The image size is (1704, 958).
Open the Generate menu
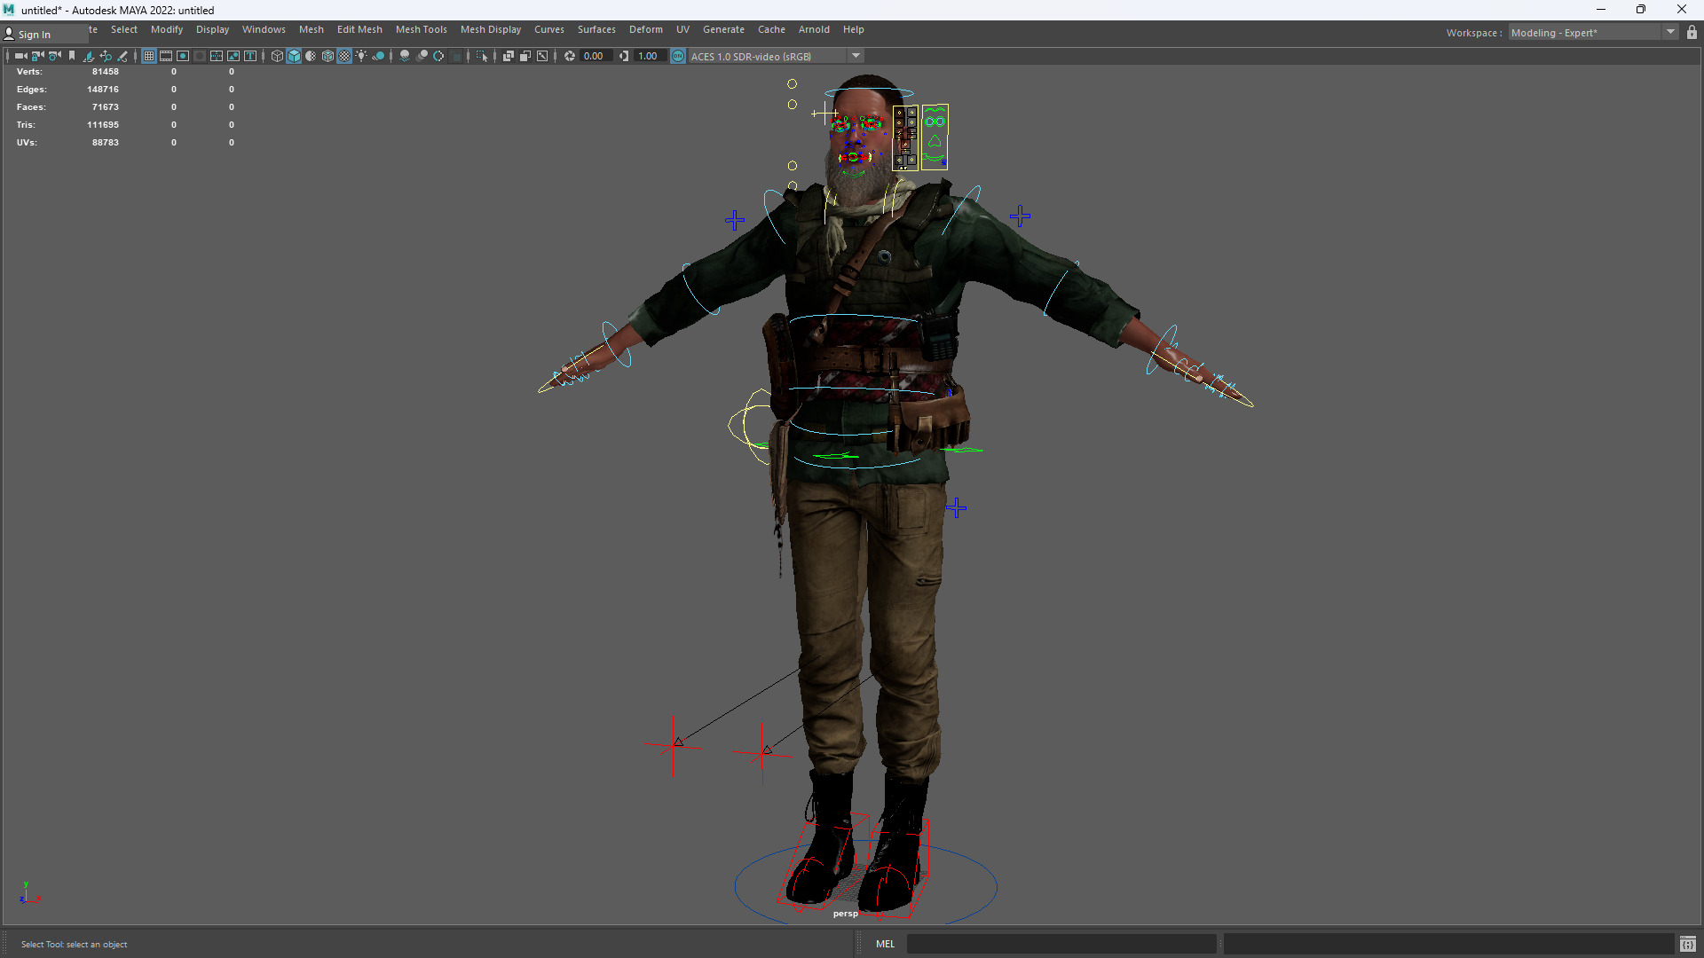click(x=723, y=29)
